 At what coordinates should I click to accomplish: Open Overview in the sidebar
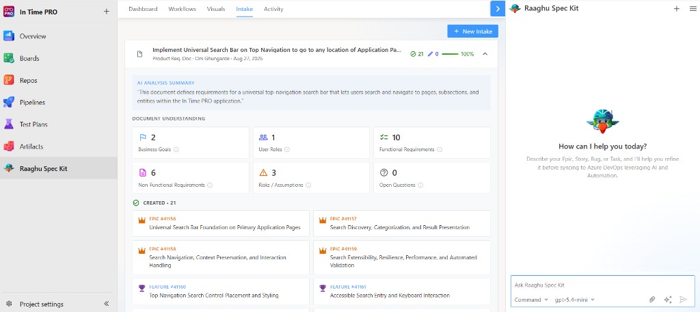(x=59, y=36)
